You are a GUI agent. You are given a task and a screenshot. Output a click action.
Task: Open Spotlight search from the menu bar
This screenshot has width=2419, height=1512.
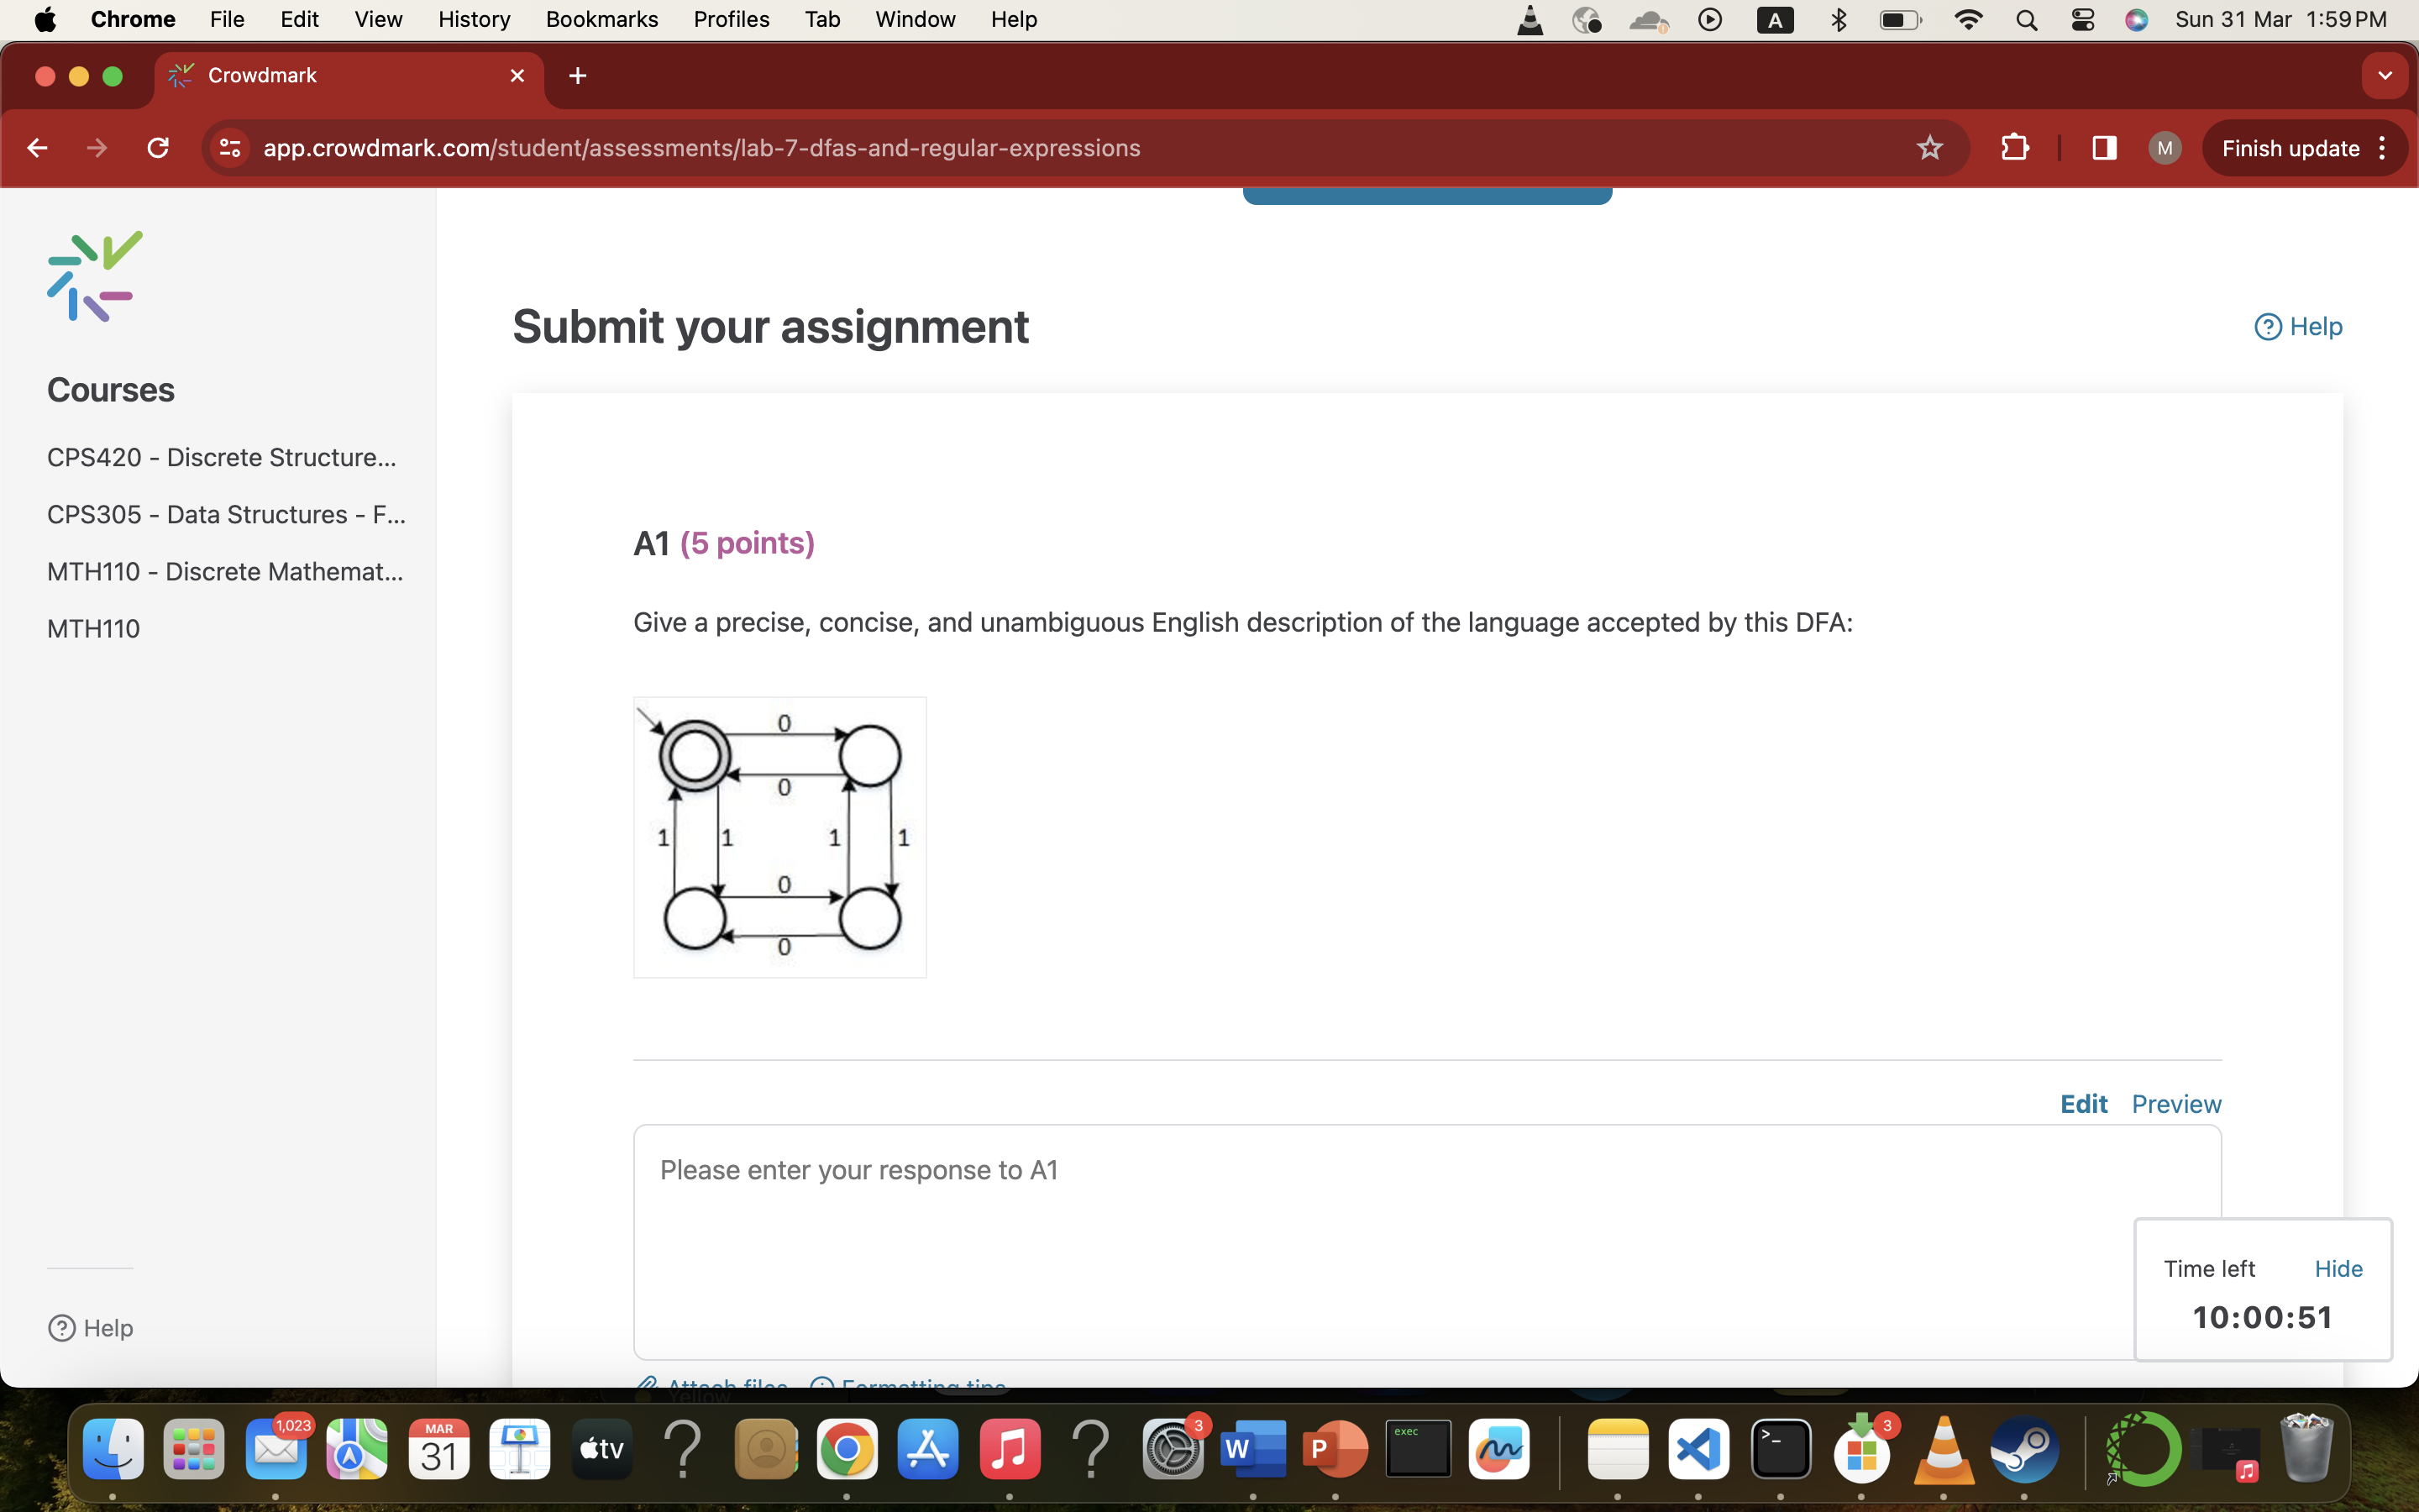pyautogui.click(x=2026, y=19)
